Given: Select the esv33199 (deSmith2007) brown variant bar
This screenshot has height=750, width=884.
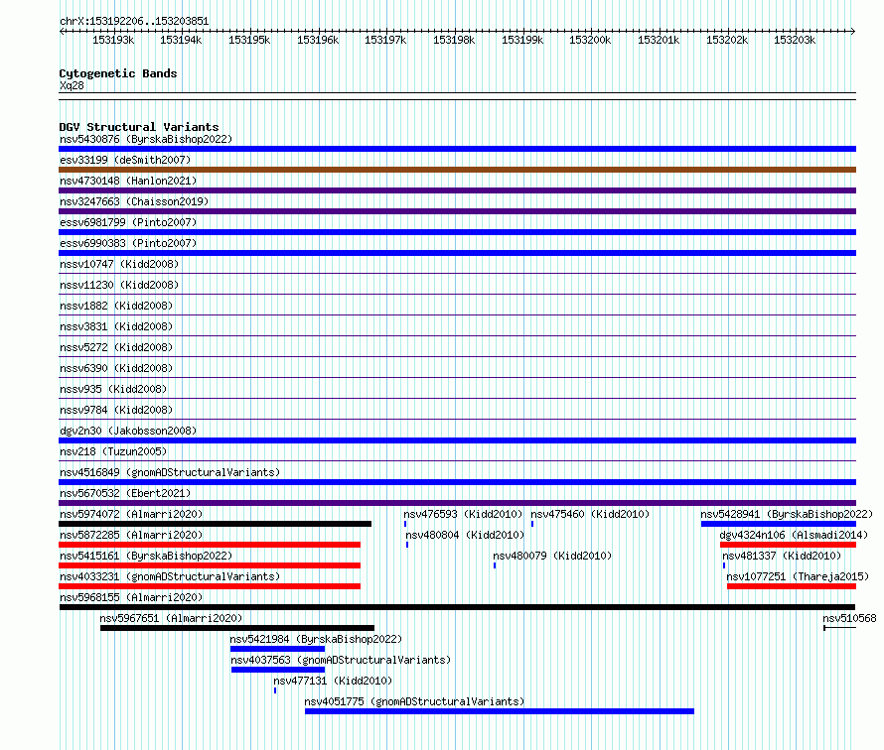Looking at the screenshot, I should pos(457,170).
